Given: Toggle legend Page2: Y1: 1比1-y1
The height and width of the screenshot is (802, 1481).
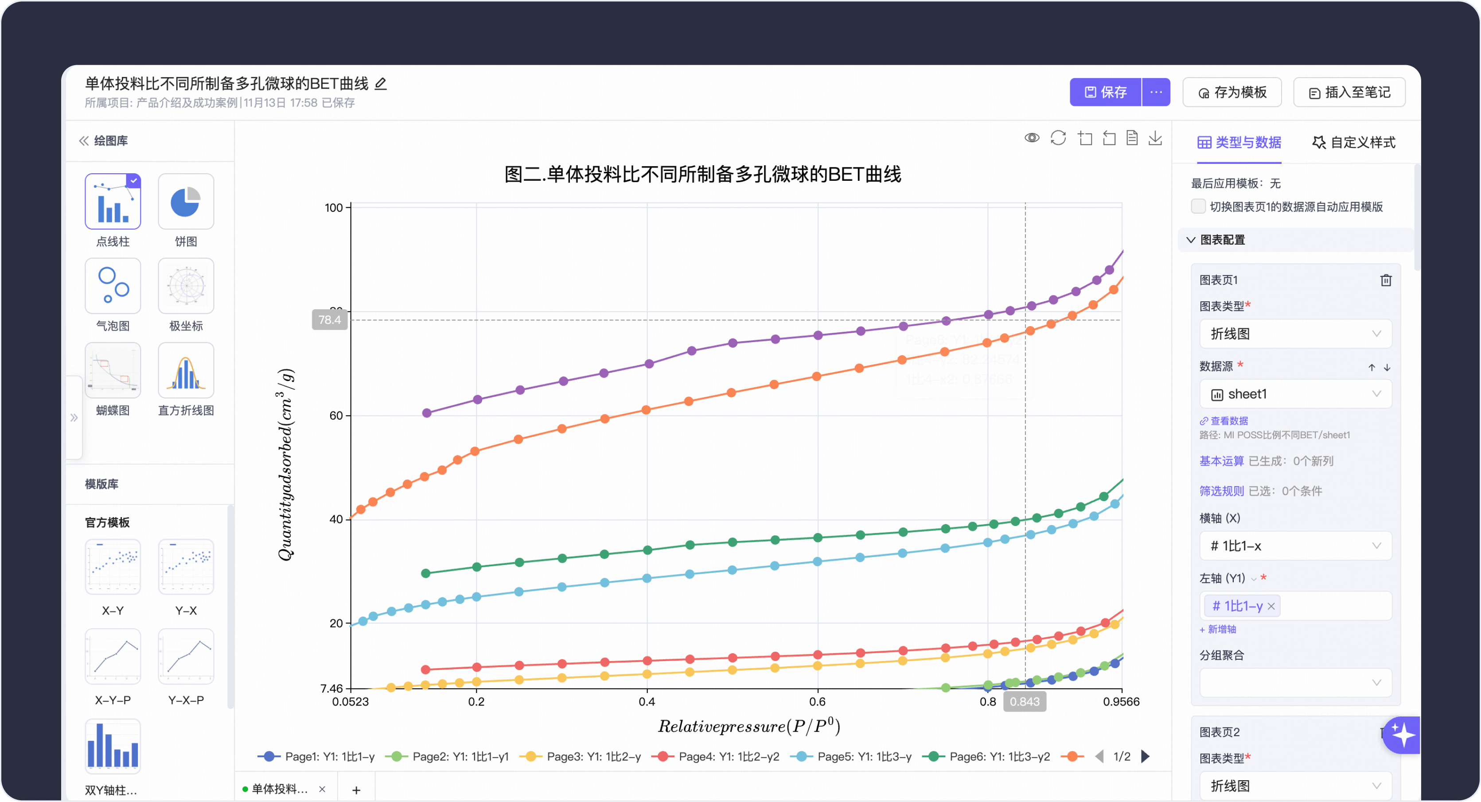Looking at the screenshot, I should pyautogui.click(x=447, y=756).
